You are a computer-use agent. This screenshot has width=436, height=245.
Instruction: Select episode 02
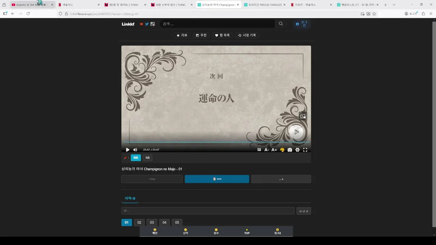point(139,223)
